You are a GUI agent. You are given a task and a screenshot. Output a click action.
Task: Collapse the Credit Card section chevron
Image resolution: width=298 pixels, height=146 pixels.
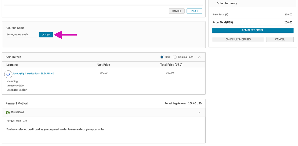pos(200,113)
